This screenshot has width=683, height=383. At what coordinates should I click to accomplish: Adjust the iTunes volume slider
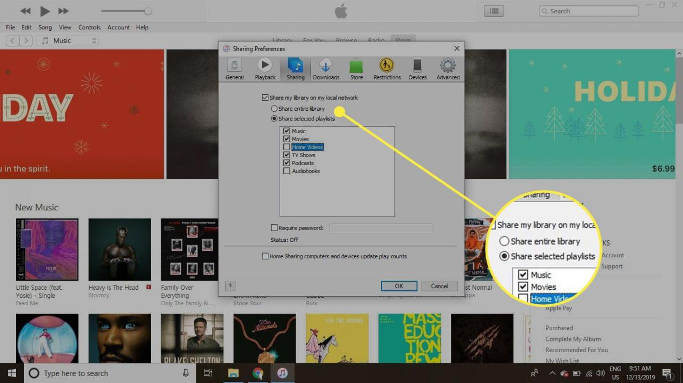[126, 11]
